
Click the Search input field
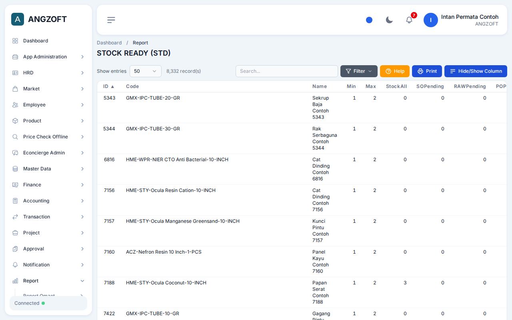(287, 71)
